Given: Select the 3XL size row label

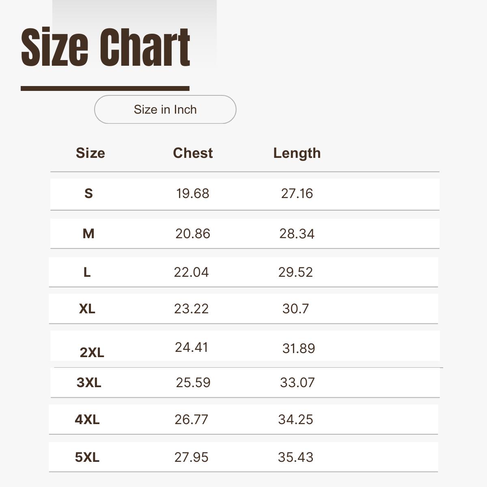Looking at the screenshot, I should pos(89,382).
